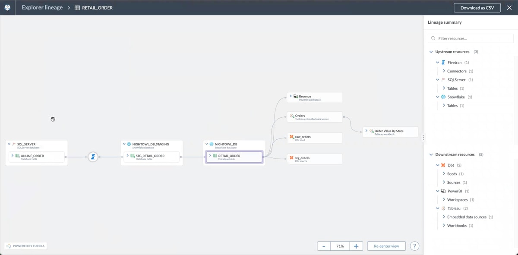Expand the ONLINE_ORDER table node chevron
This screenshot has width=518, height=255.
point(13,155)
